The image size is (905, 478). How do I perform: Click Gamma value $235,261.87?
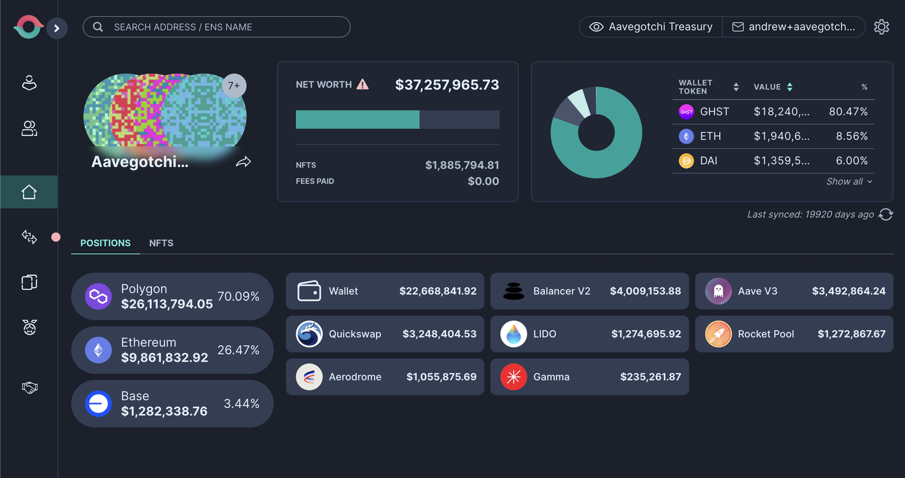coord(650,377)
